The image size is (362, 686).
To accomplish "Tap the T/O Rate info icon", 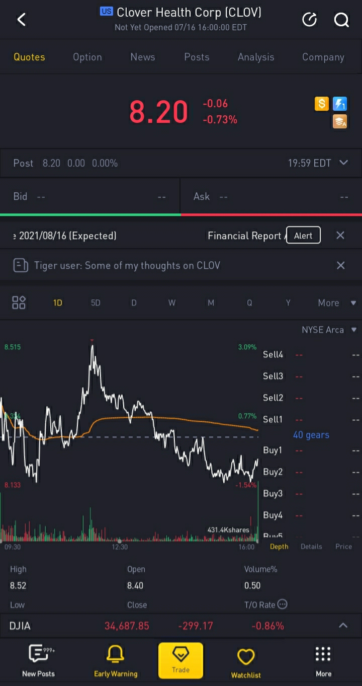I will [x=283, y=604].
